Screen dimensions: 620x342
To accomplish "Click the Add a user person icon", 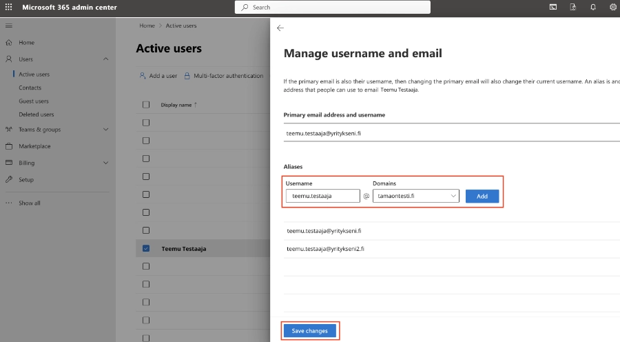I will tap(143, 76).
